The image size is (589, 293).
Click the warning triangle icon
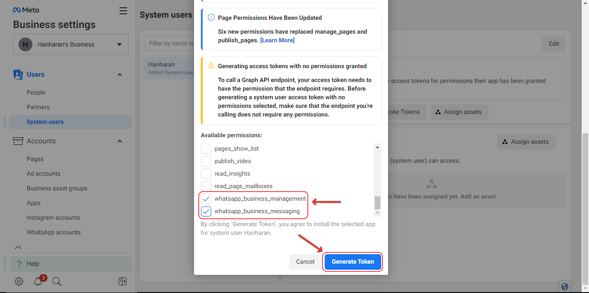pyautogui.click(x=211, y=66)
